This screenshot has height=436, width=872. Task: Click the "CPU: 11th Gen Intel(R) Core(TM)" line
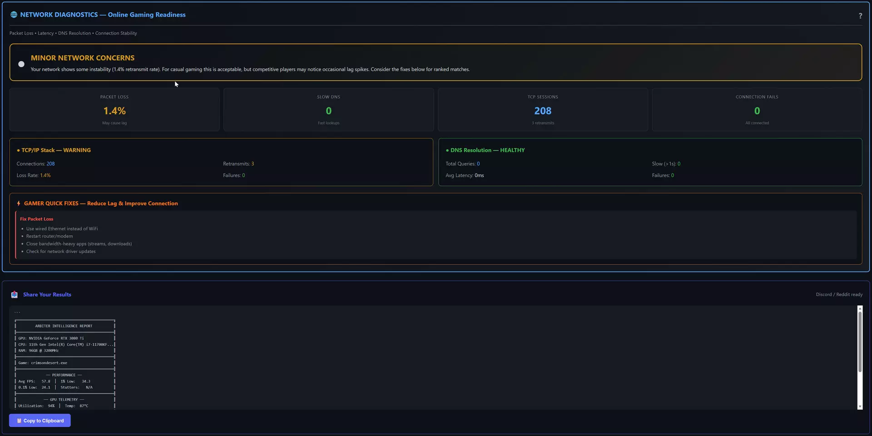coord(66,344)
